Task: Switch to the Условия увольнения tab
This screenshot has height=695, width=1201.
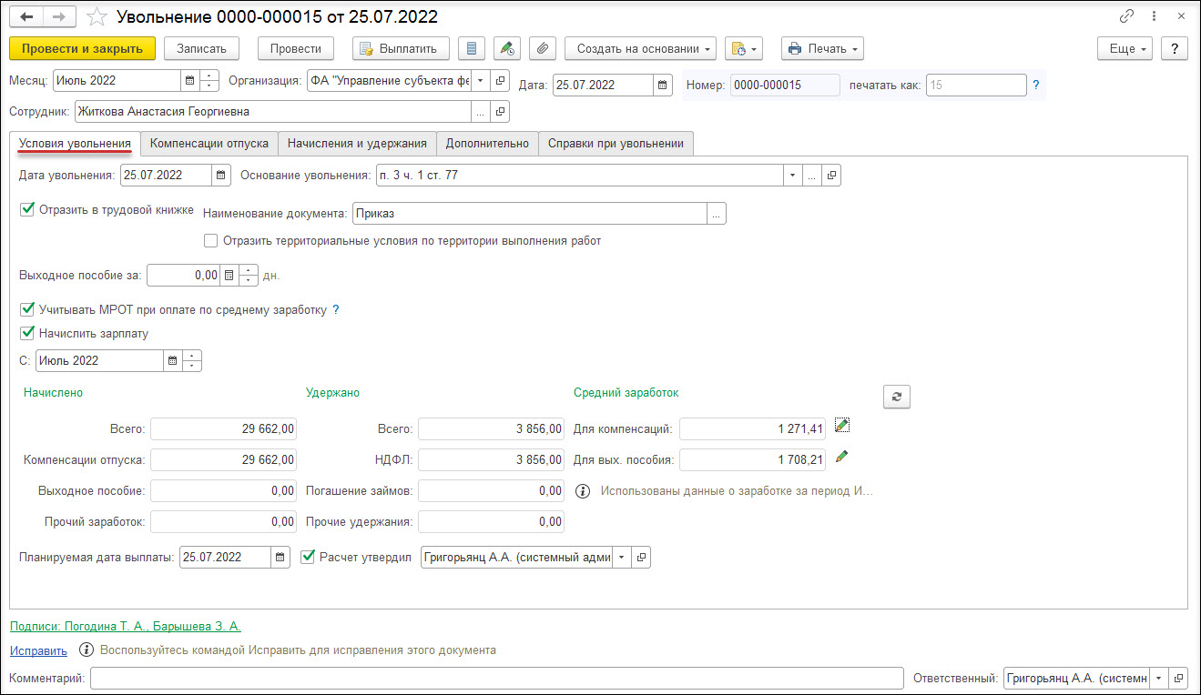Action: click(75, 143)
